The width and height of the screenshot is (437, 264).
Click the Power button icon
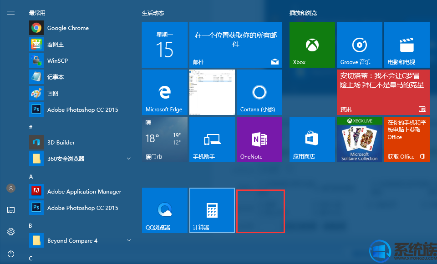coord(11,254)
